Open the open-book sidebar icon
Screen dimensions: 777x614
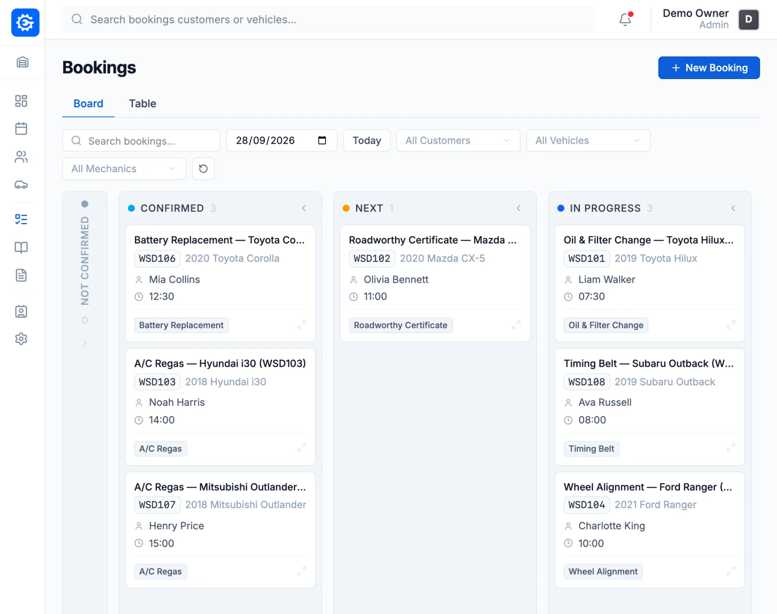point(21,247)
